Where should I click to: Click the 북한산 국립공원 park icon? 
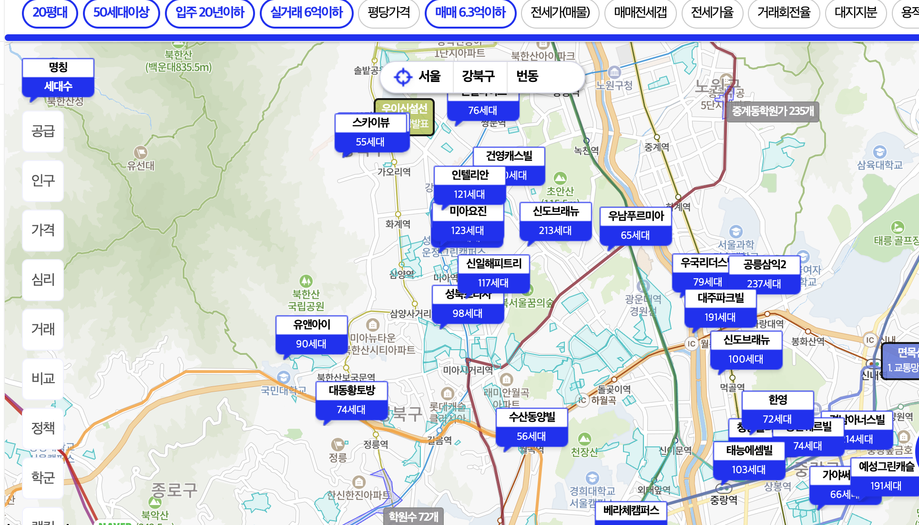click(306, 281)
